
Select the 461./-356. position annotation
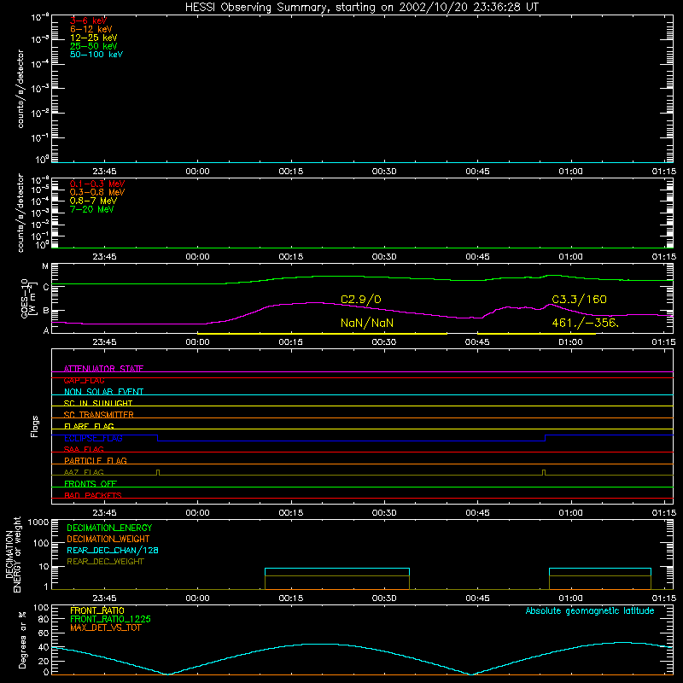pyautogui.click(x=585, y=323)
